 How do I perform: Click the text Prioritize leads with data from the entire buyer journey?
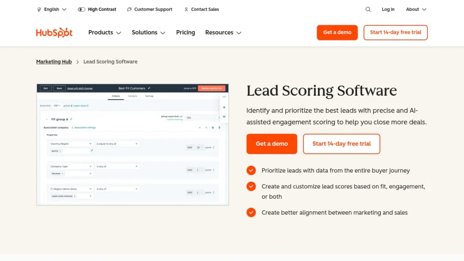point(336,170)
